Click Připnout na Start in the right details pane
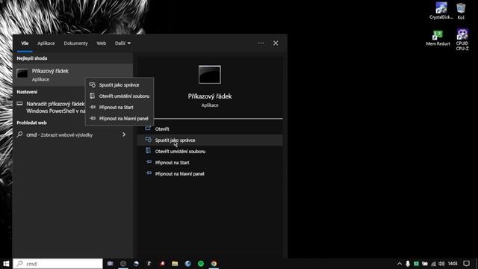Image resolution: width=478 pixels, height=269 pixels. 210,163
